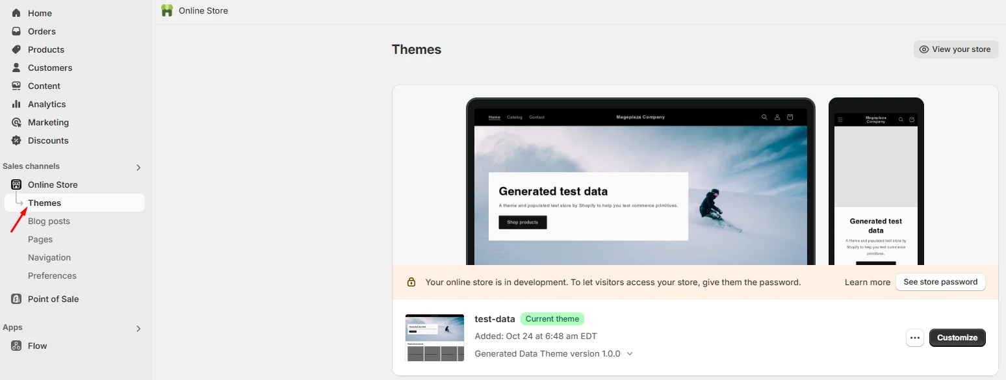
Task: Open the theme more actions menu
Action: pos(915,338)
